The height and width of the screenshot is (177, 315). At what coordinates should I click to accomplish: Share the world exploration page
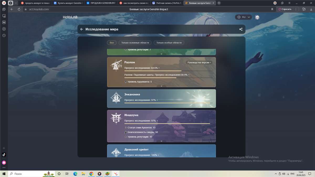coord(241,29)
